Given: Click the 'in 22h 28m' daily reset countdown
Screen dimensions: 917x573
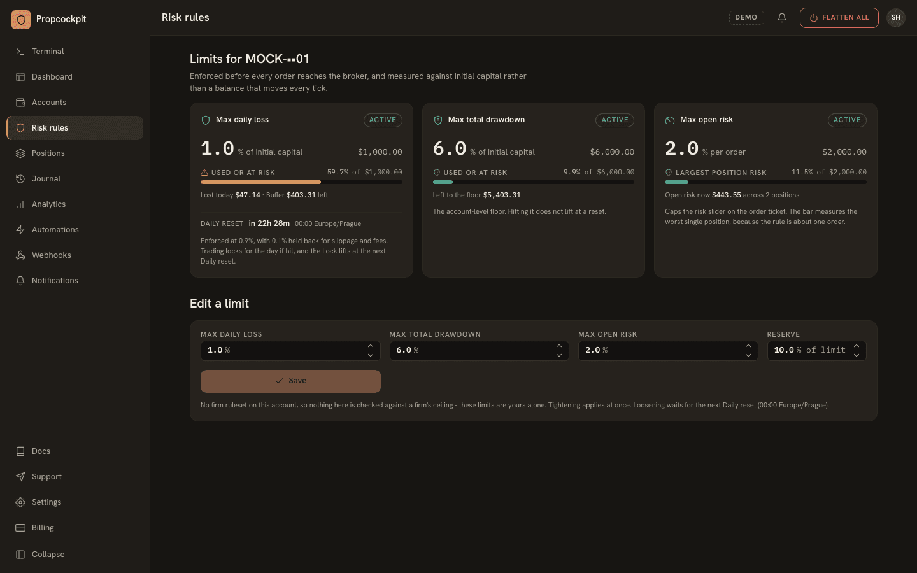Looking at the screenshot, I should tap(269, 223).
